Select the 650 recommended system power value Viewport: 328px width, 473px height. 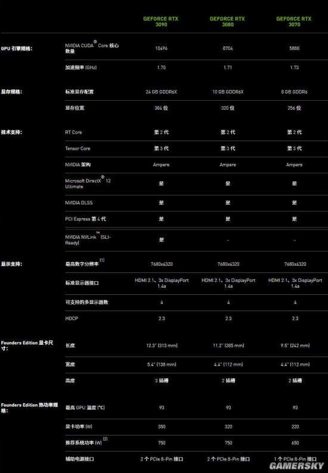tap(295, 443)
